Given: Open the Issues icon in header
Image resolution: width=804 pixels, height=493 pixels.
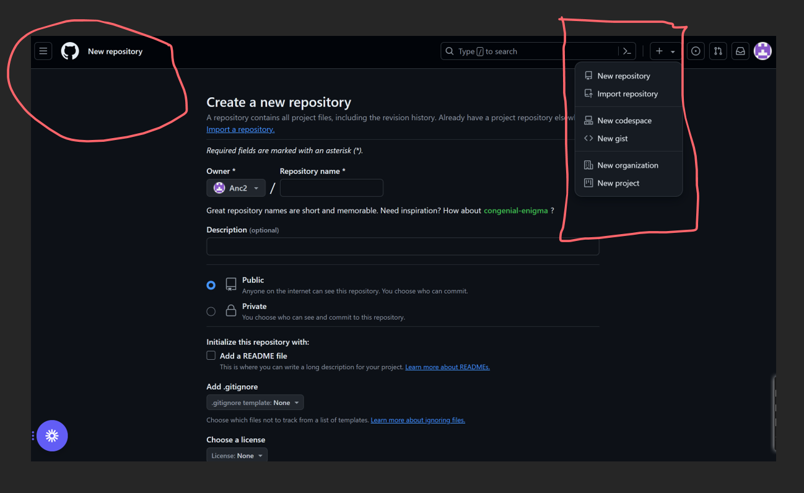Looking at the screenshot, I should pos(696,51).
